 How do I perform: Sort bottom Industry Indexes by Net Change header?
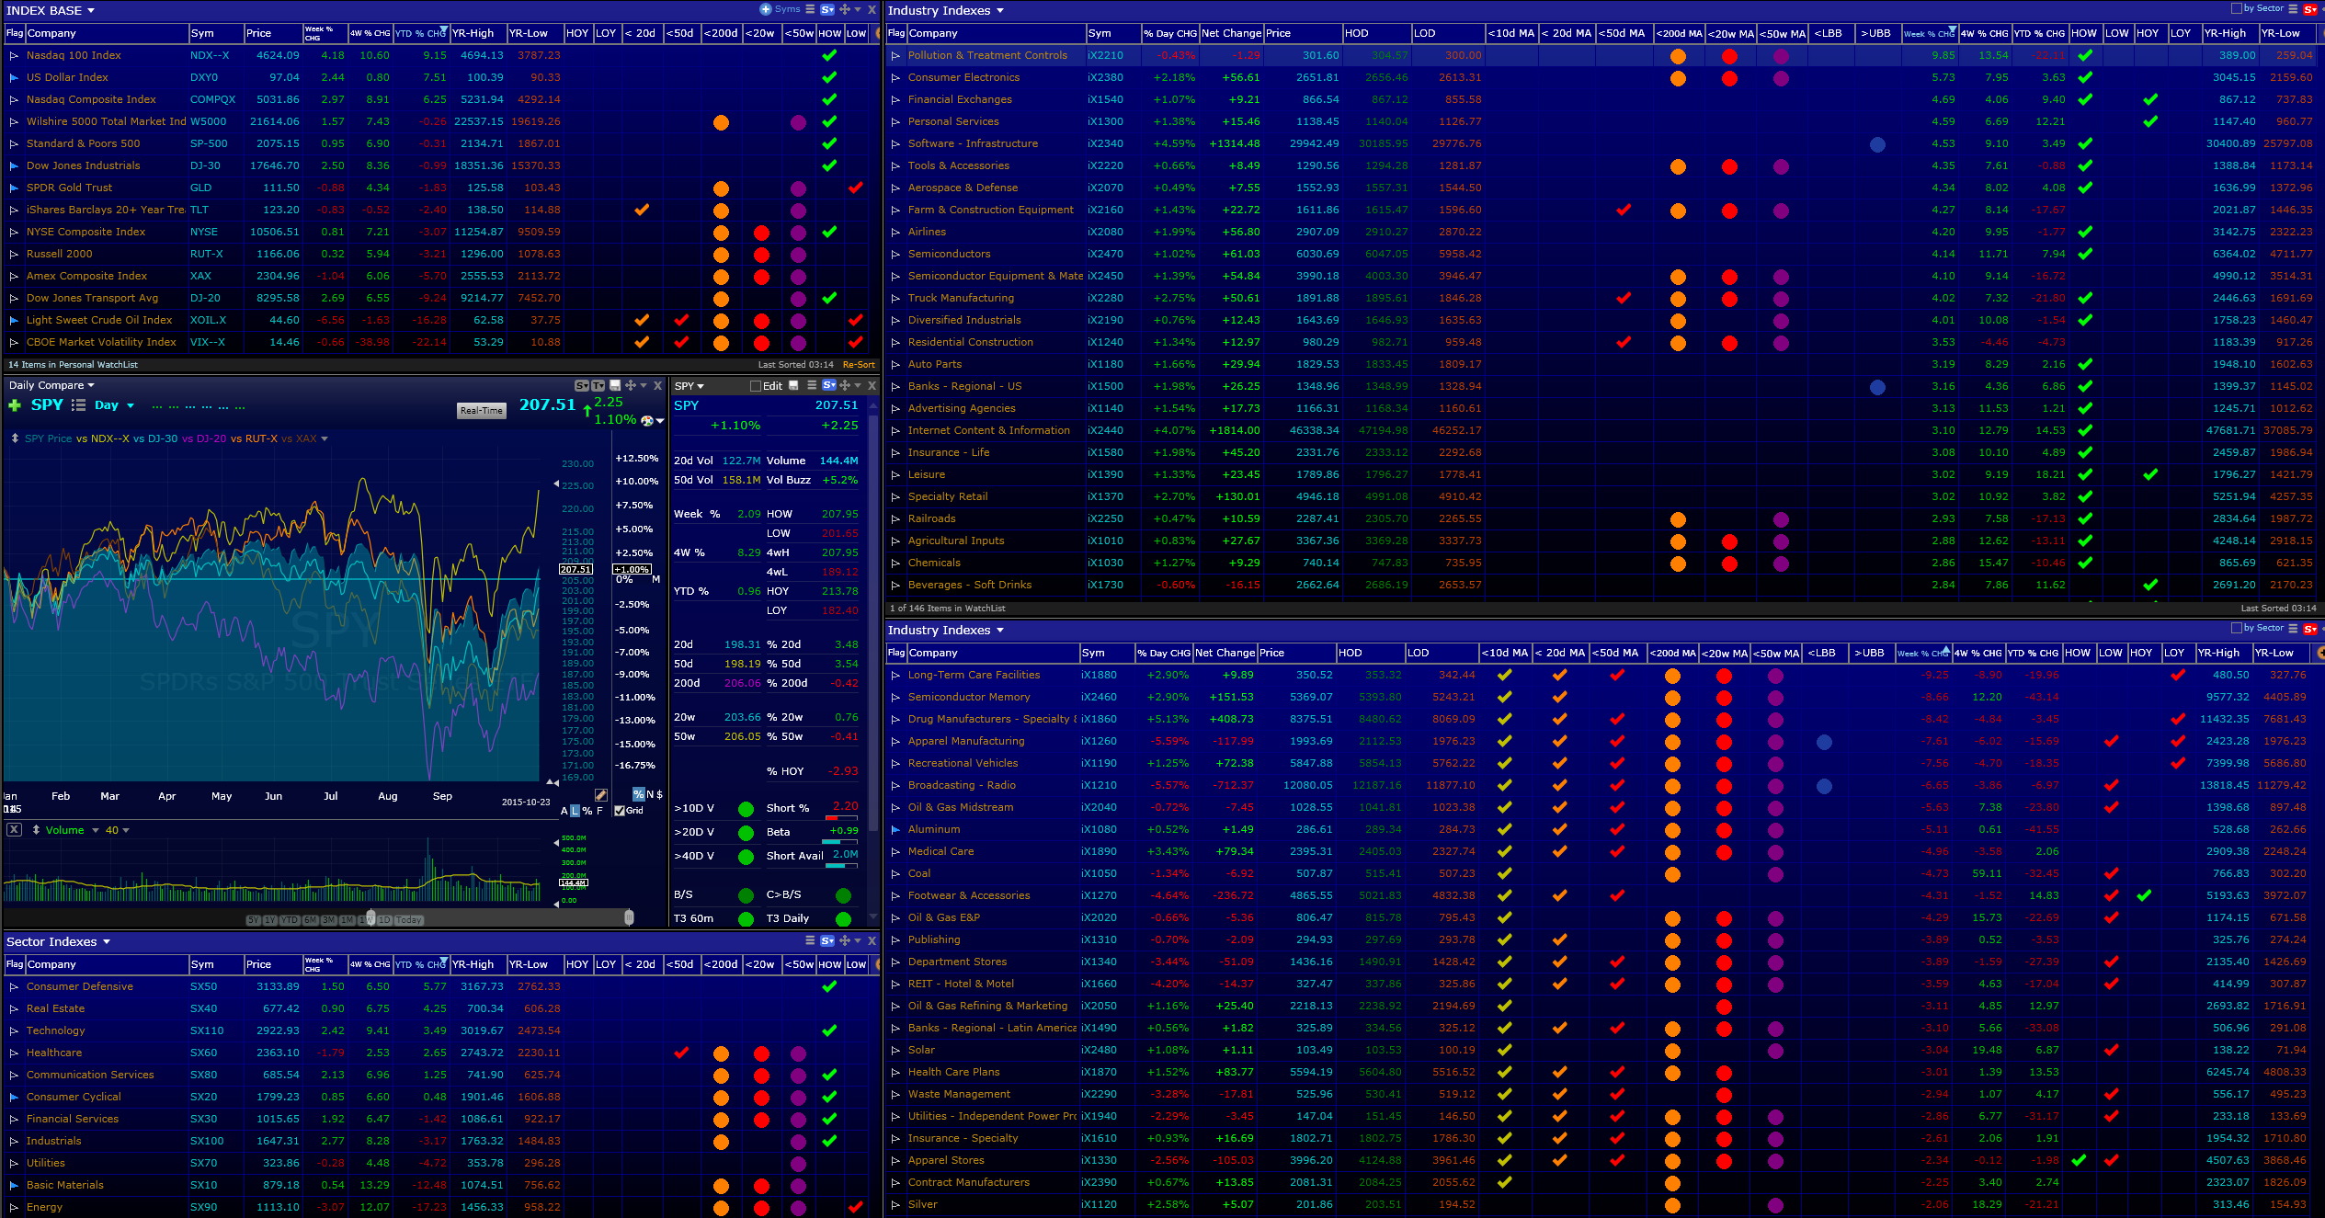[1225, 653]
